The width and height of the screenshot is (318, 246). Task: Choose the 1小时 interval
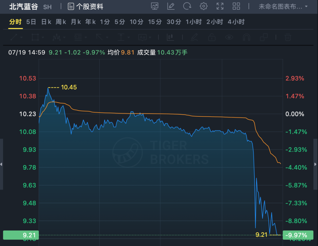194,22
